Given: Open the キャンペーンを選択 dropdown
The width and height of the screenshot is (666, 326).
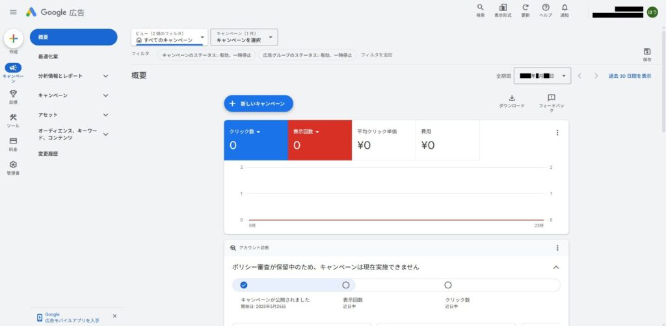Looking at the screenshot, I should click(x=245, y=37).
